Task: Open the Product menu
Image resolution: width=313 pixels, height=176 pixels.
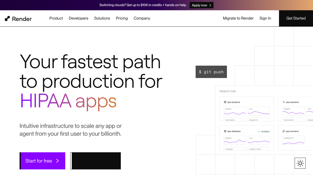Action: click(56, 18)
